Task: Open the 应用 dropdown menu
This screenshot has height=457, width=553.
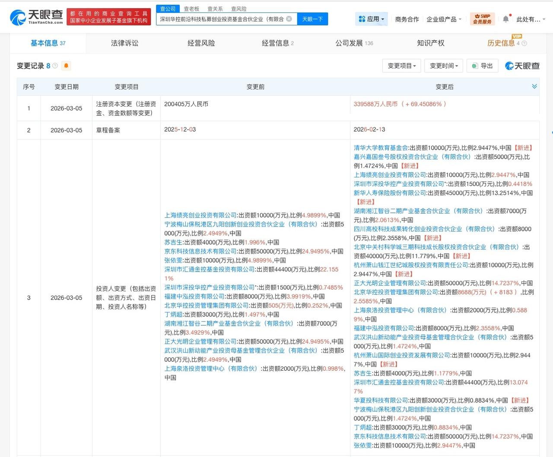Action: pyautogui.click(x=371, y=19)
